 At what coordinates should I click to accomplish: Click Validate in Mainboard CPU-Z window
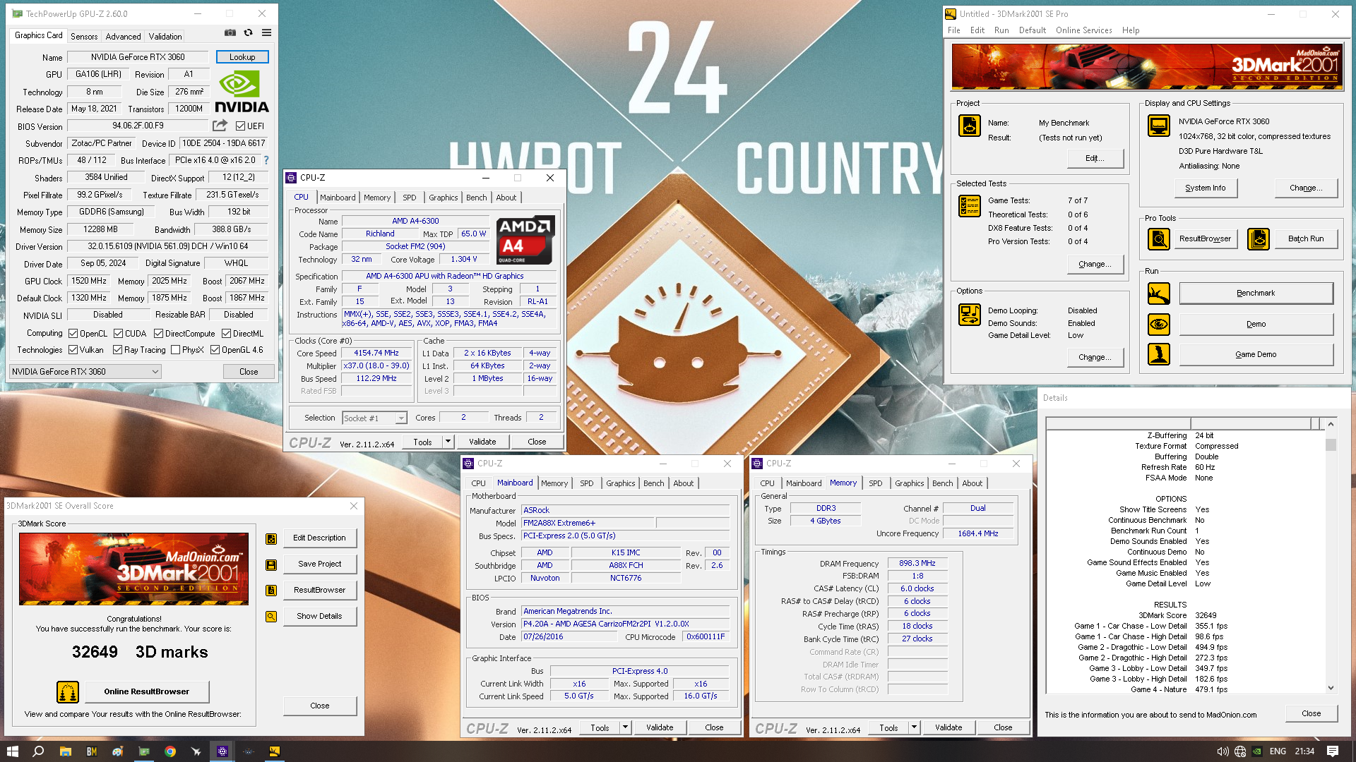[x=660, y=727]
